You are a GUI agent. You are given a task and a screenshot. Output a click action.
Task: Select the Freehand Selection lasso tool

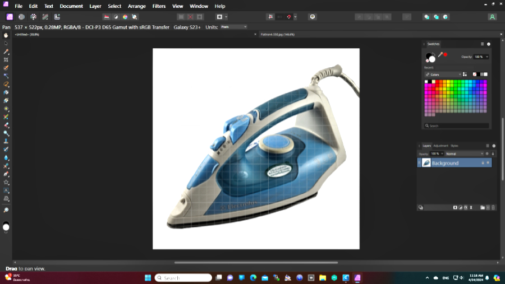[6, 84]
